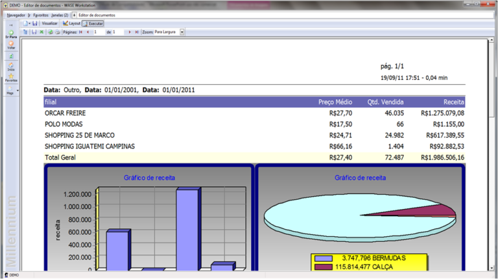Switch to Layout mode

pyautogui.click(x=71, y=23)
